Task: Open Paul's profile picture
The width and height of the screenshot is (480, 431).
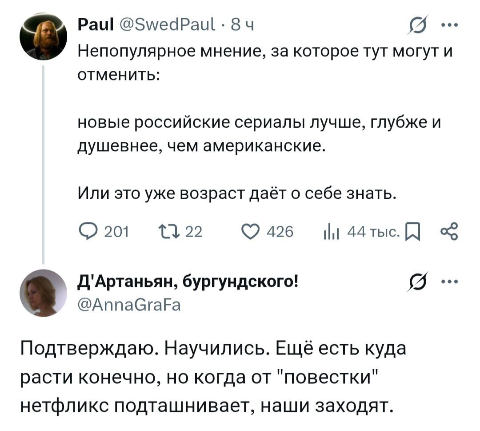Action: coord(43,37)
